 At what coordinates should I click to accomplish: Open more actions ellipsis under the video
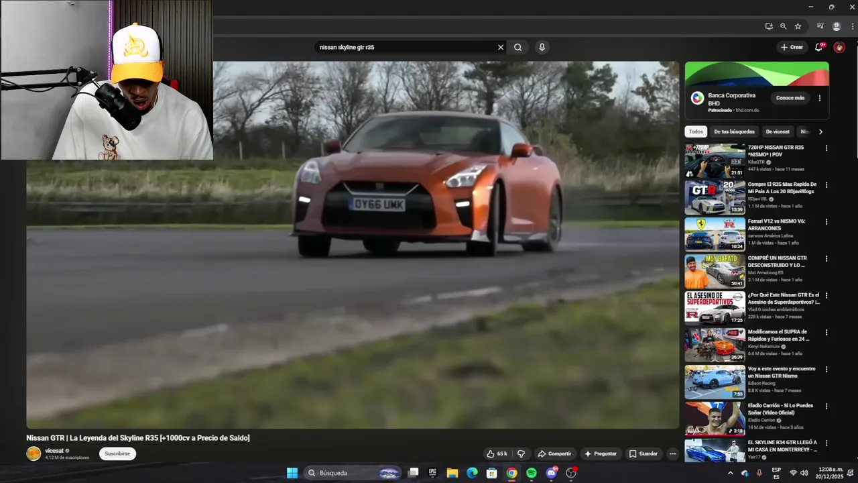[672, 453]
